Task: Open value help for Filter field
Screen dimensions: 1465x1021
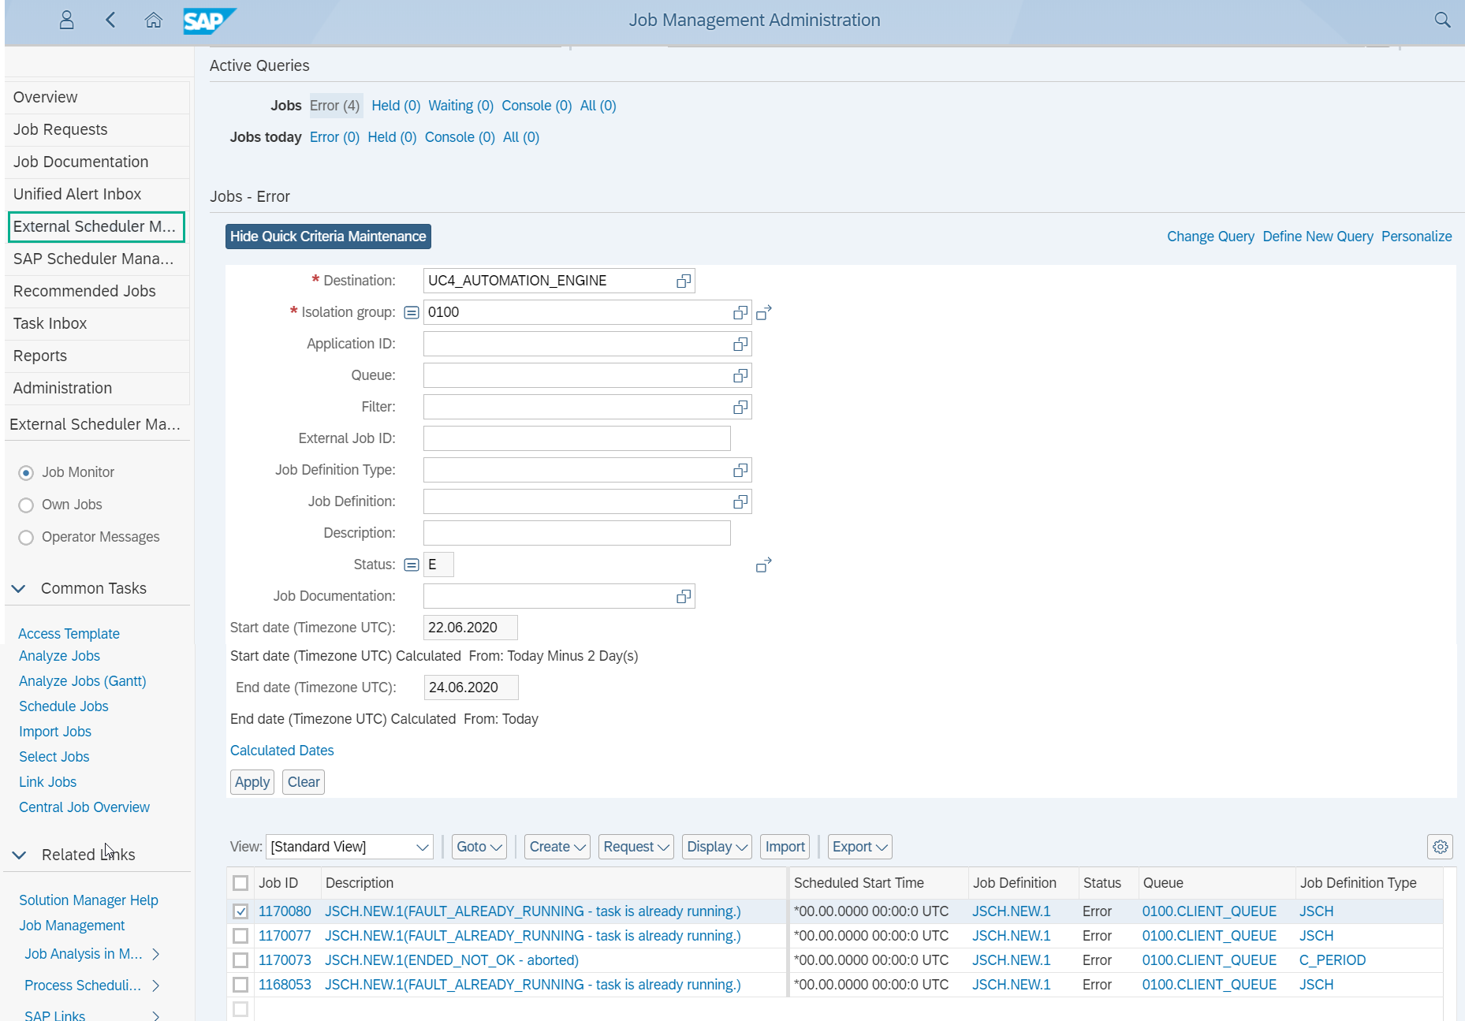Action: (740, 407)
